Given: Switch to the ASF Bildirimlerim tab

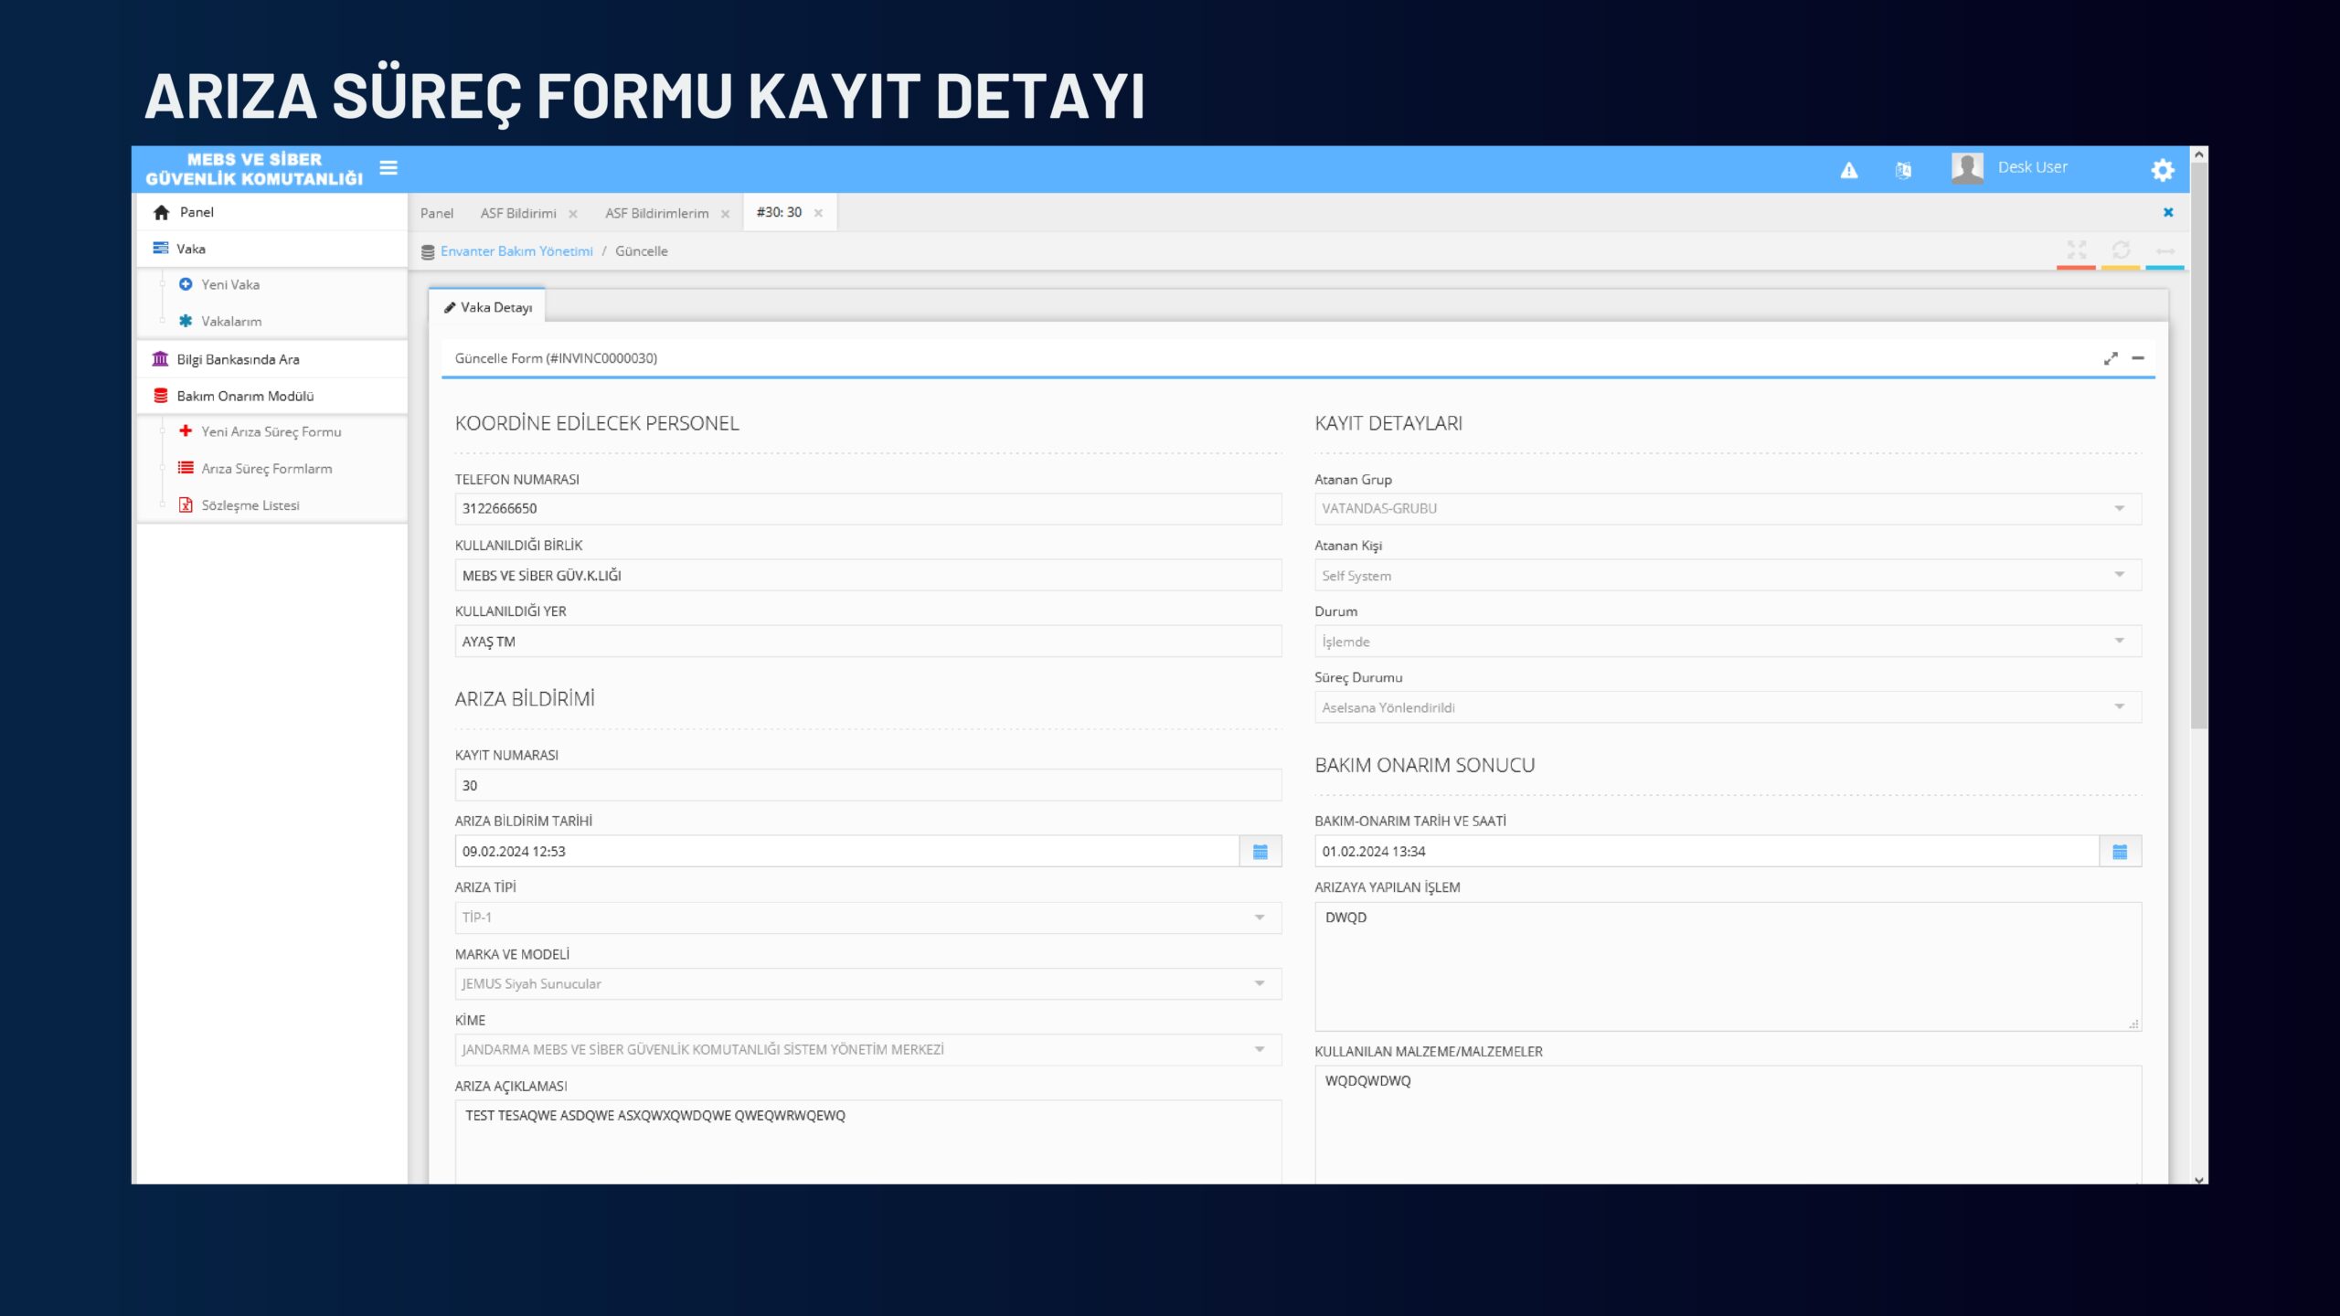Looking at the screenshot, I should click(x=656, y=213).
